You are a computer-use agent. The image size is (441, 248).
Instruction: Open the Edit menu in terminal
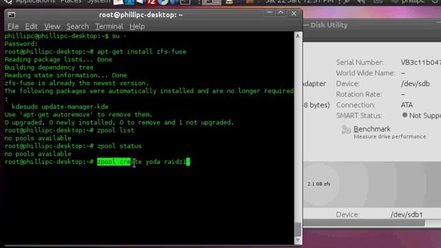tap(31, 26)
